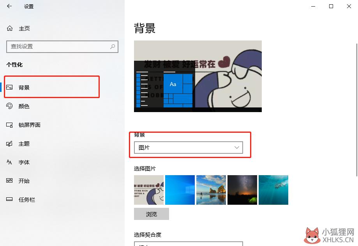Click the magnifier icon in search box
Screen dimensions: 358x246
pos(113,47)
